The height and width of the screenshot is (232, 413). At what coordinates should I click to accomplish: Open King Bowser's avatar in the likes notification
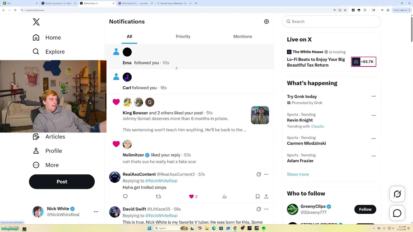127,102
